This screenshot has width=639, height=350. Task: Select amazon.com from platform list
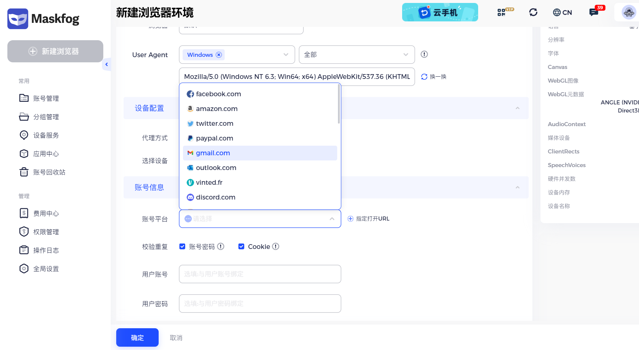[260, 109]
